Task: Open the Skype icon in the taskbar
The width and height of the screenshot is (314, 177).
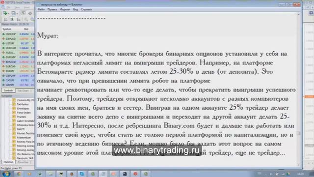Action: pyautogui.click(x=82, y=174)
